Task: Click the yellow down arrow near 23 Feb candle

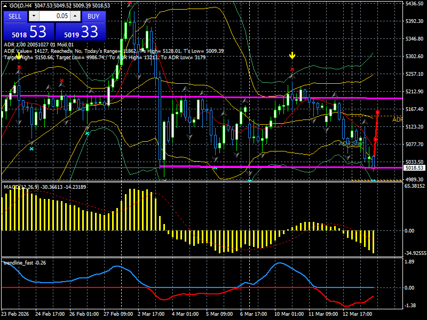Action: 19,57
